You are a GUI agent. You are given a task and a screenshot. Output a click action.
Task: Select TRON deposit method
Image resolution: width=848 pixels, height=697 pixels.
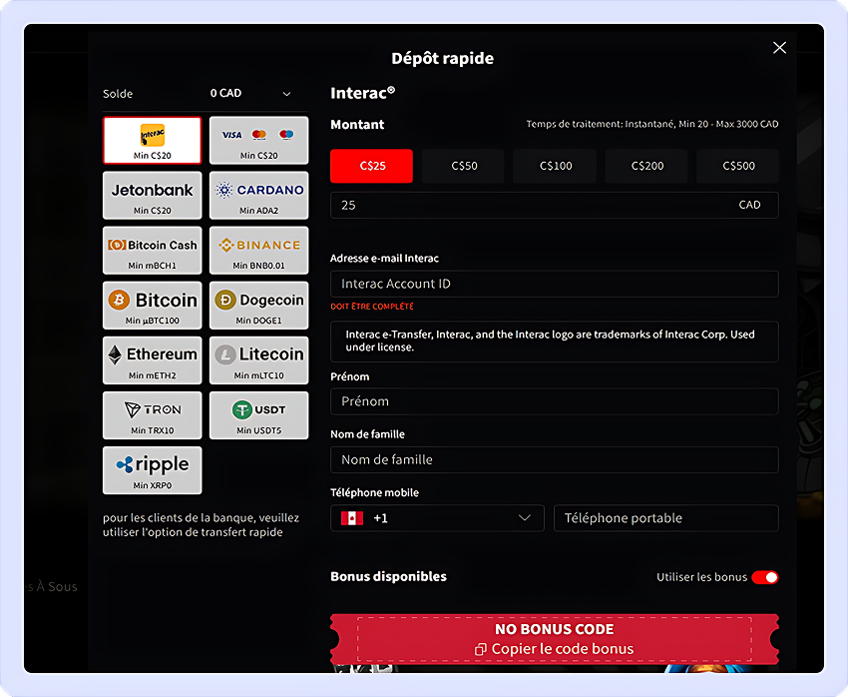coord(152,415)
